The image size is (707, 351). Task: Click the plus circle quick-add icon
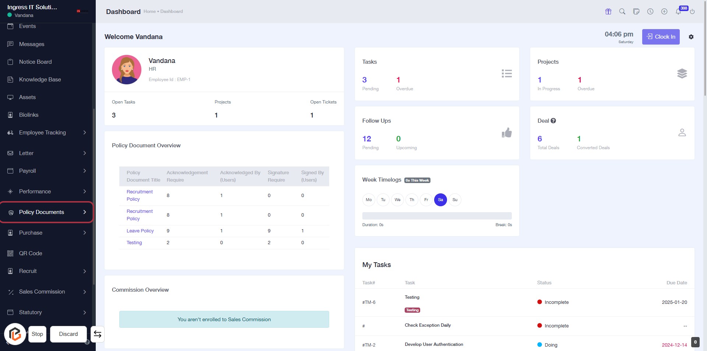pyautogui.click(x=664, y=11)
